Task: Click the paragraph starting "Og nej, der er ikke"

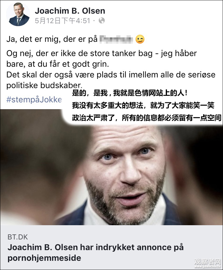Action: pos(101,58)
